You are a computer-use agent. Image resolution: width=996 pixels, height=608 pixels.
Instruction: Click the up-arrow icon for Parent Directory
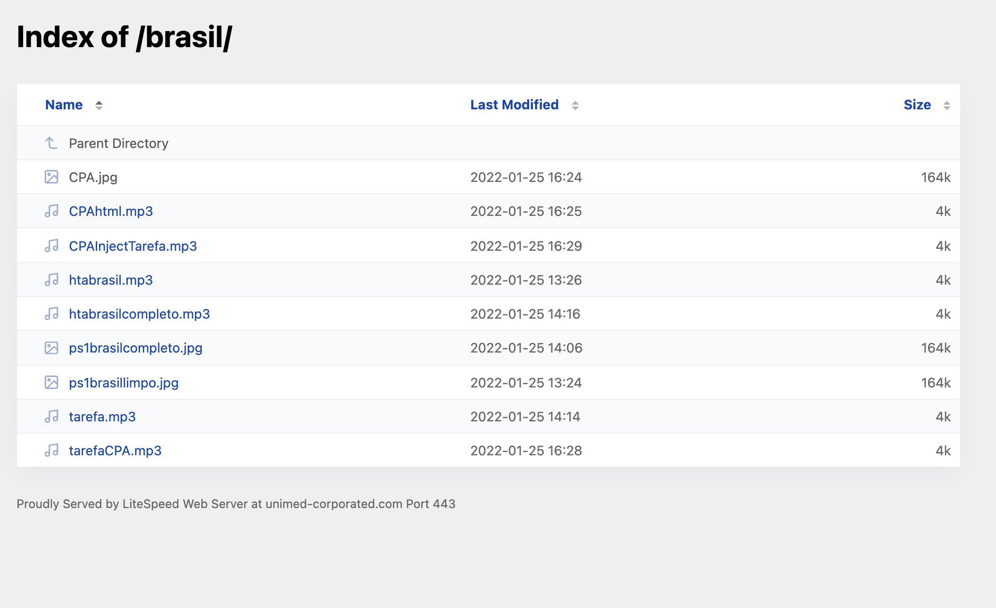tap(51, 143)
